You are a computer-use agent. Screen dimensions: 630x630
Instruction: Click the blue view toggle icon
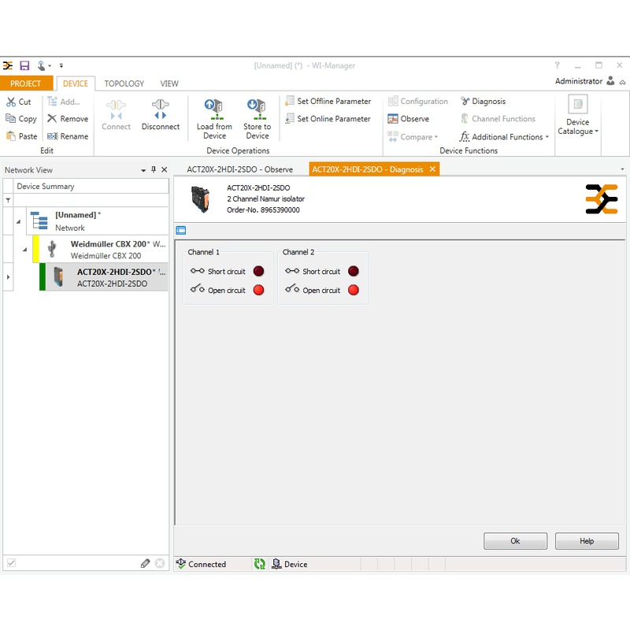point(181,230)
